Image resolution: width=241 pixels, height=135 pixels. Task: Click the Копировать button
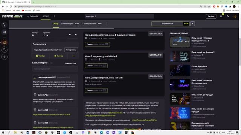coord(71,50)
